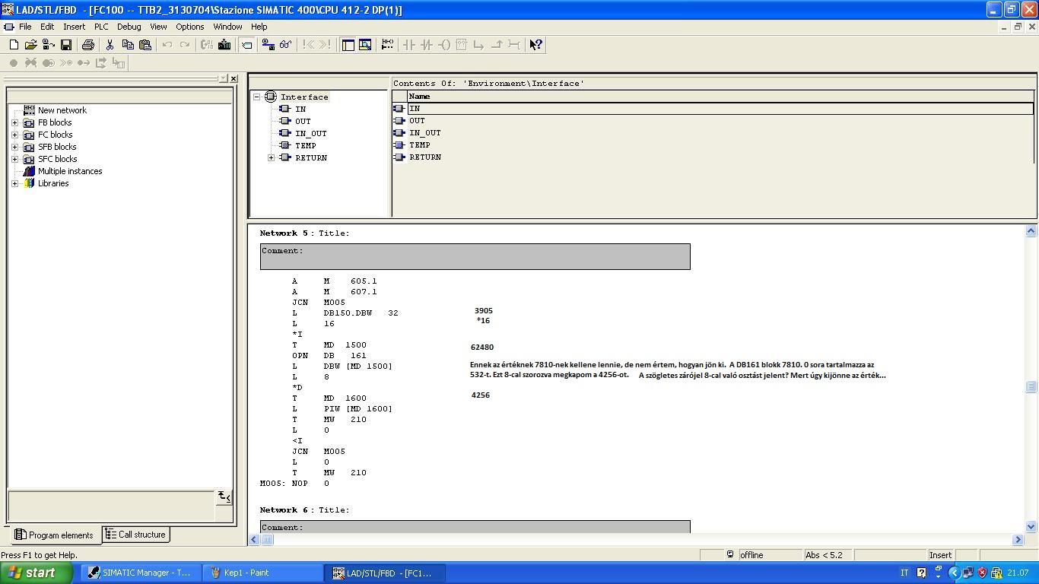The height and width of the screenshot is (584, 1039).
Task: Click the Connection line icon
Action: click(x=513, y=45)
